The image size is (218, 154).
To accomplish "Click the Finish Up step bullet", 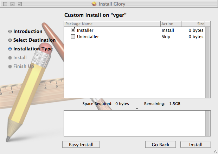I will [10, 66].
